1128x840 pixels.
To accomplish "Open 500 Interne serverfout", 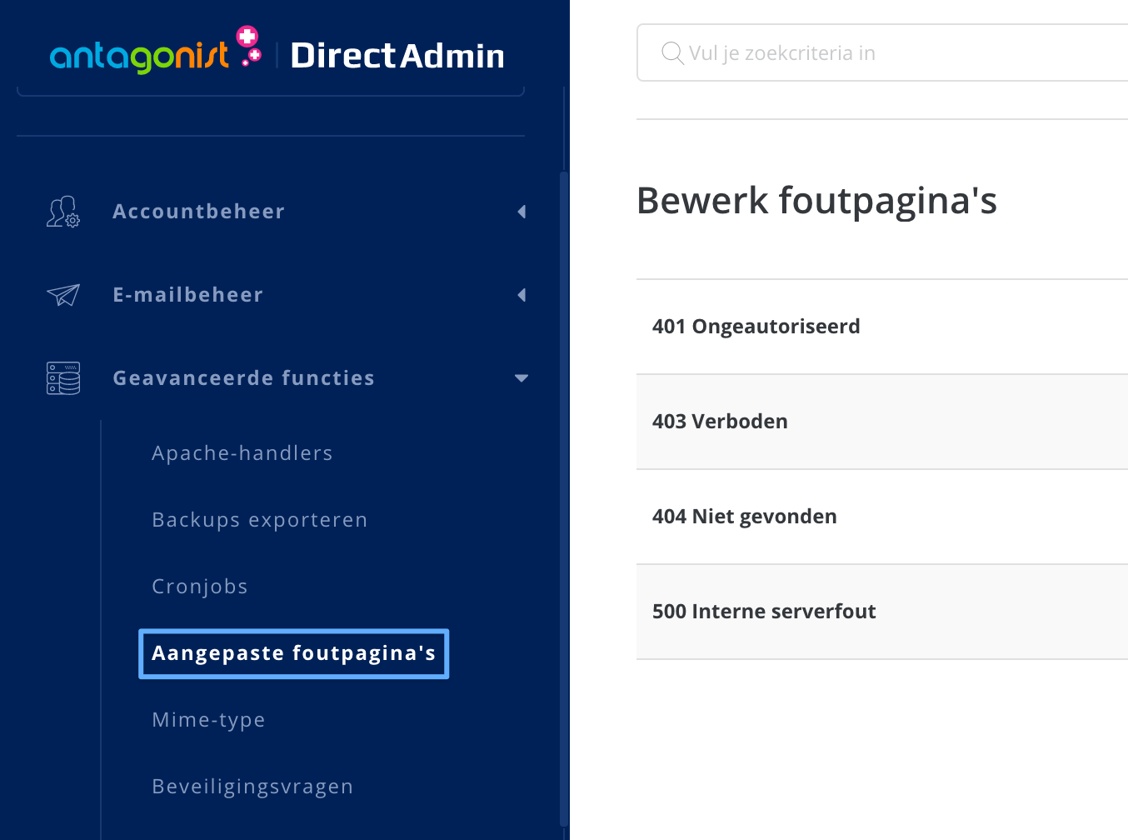I will [764, 611].
